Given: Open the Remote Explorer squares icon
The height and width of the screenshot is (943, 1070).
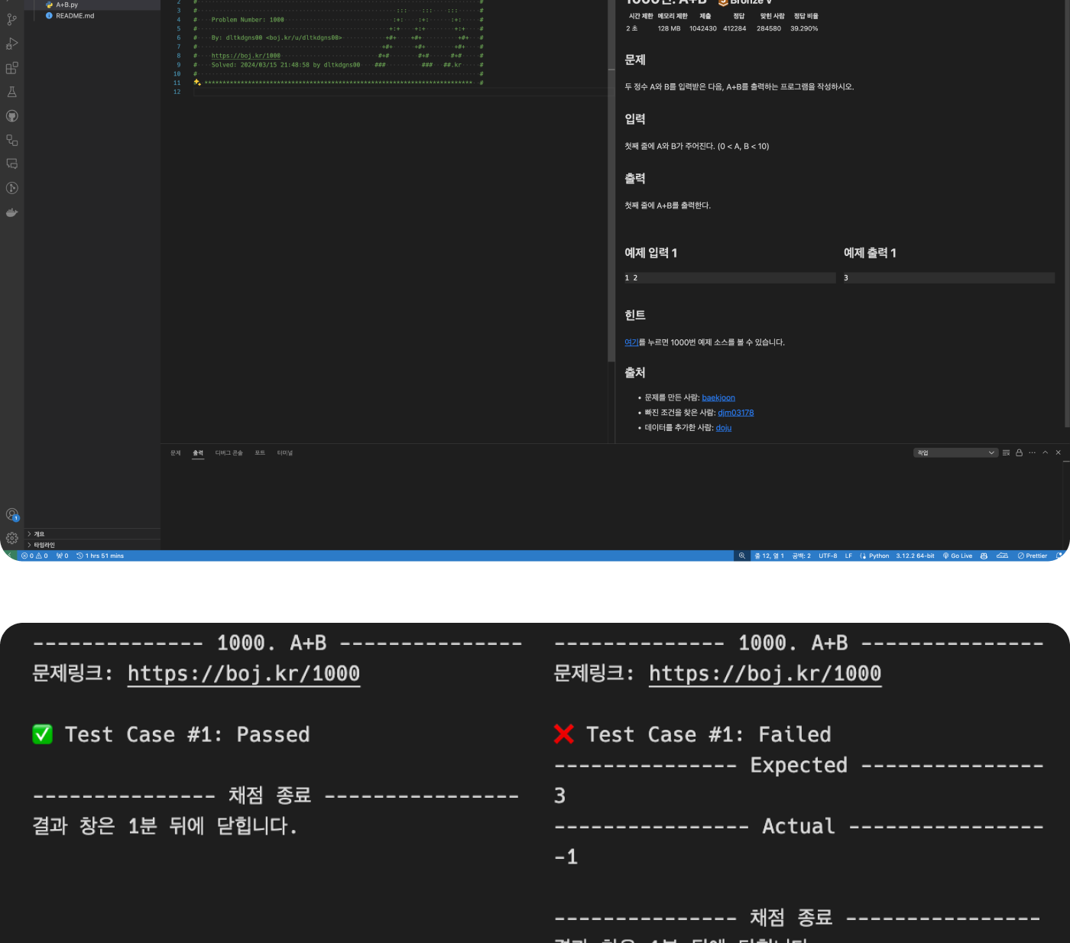Looking at the screenshot, I should [x=11, y=140].
